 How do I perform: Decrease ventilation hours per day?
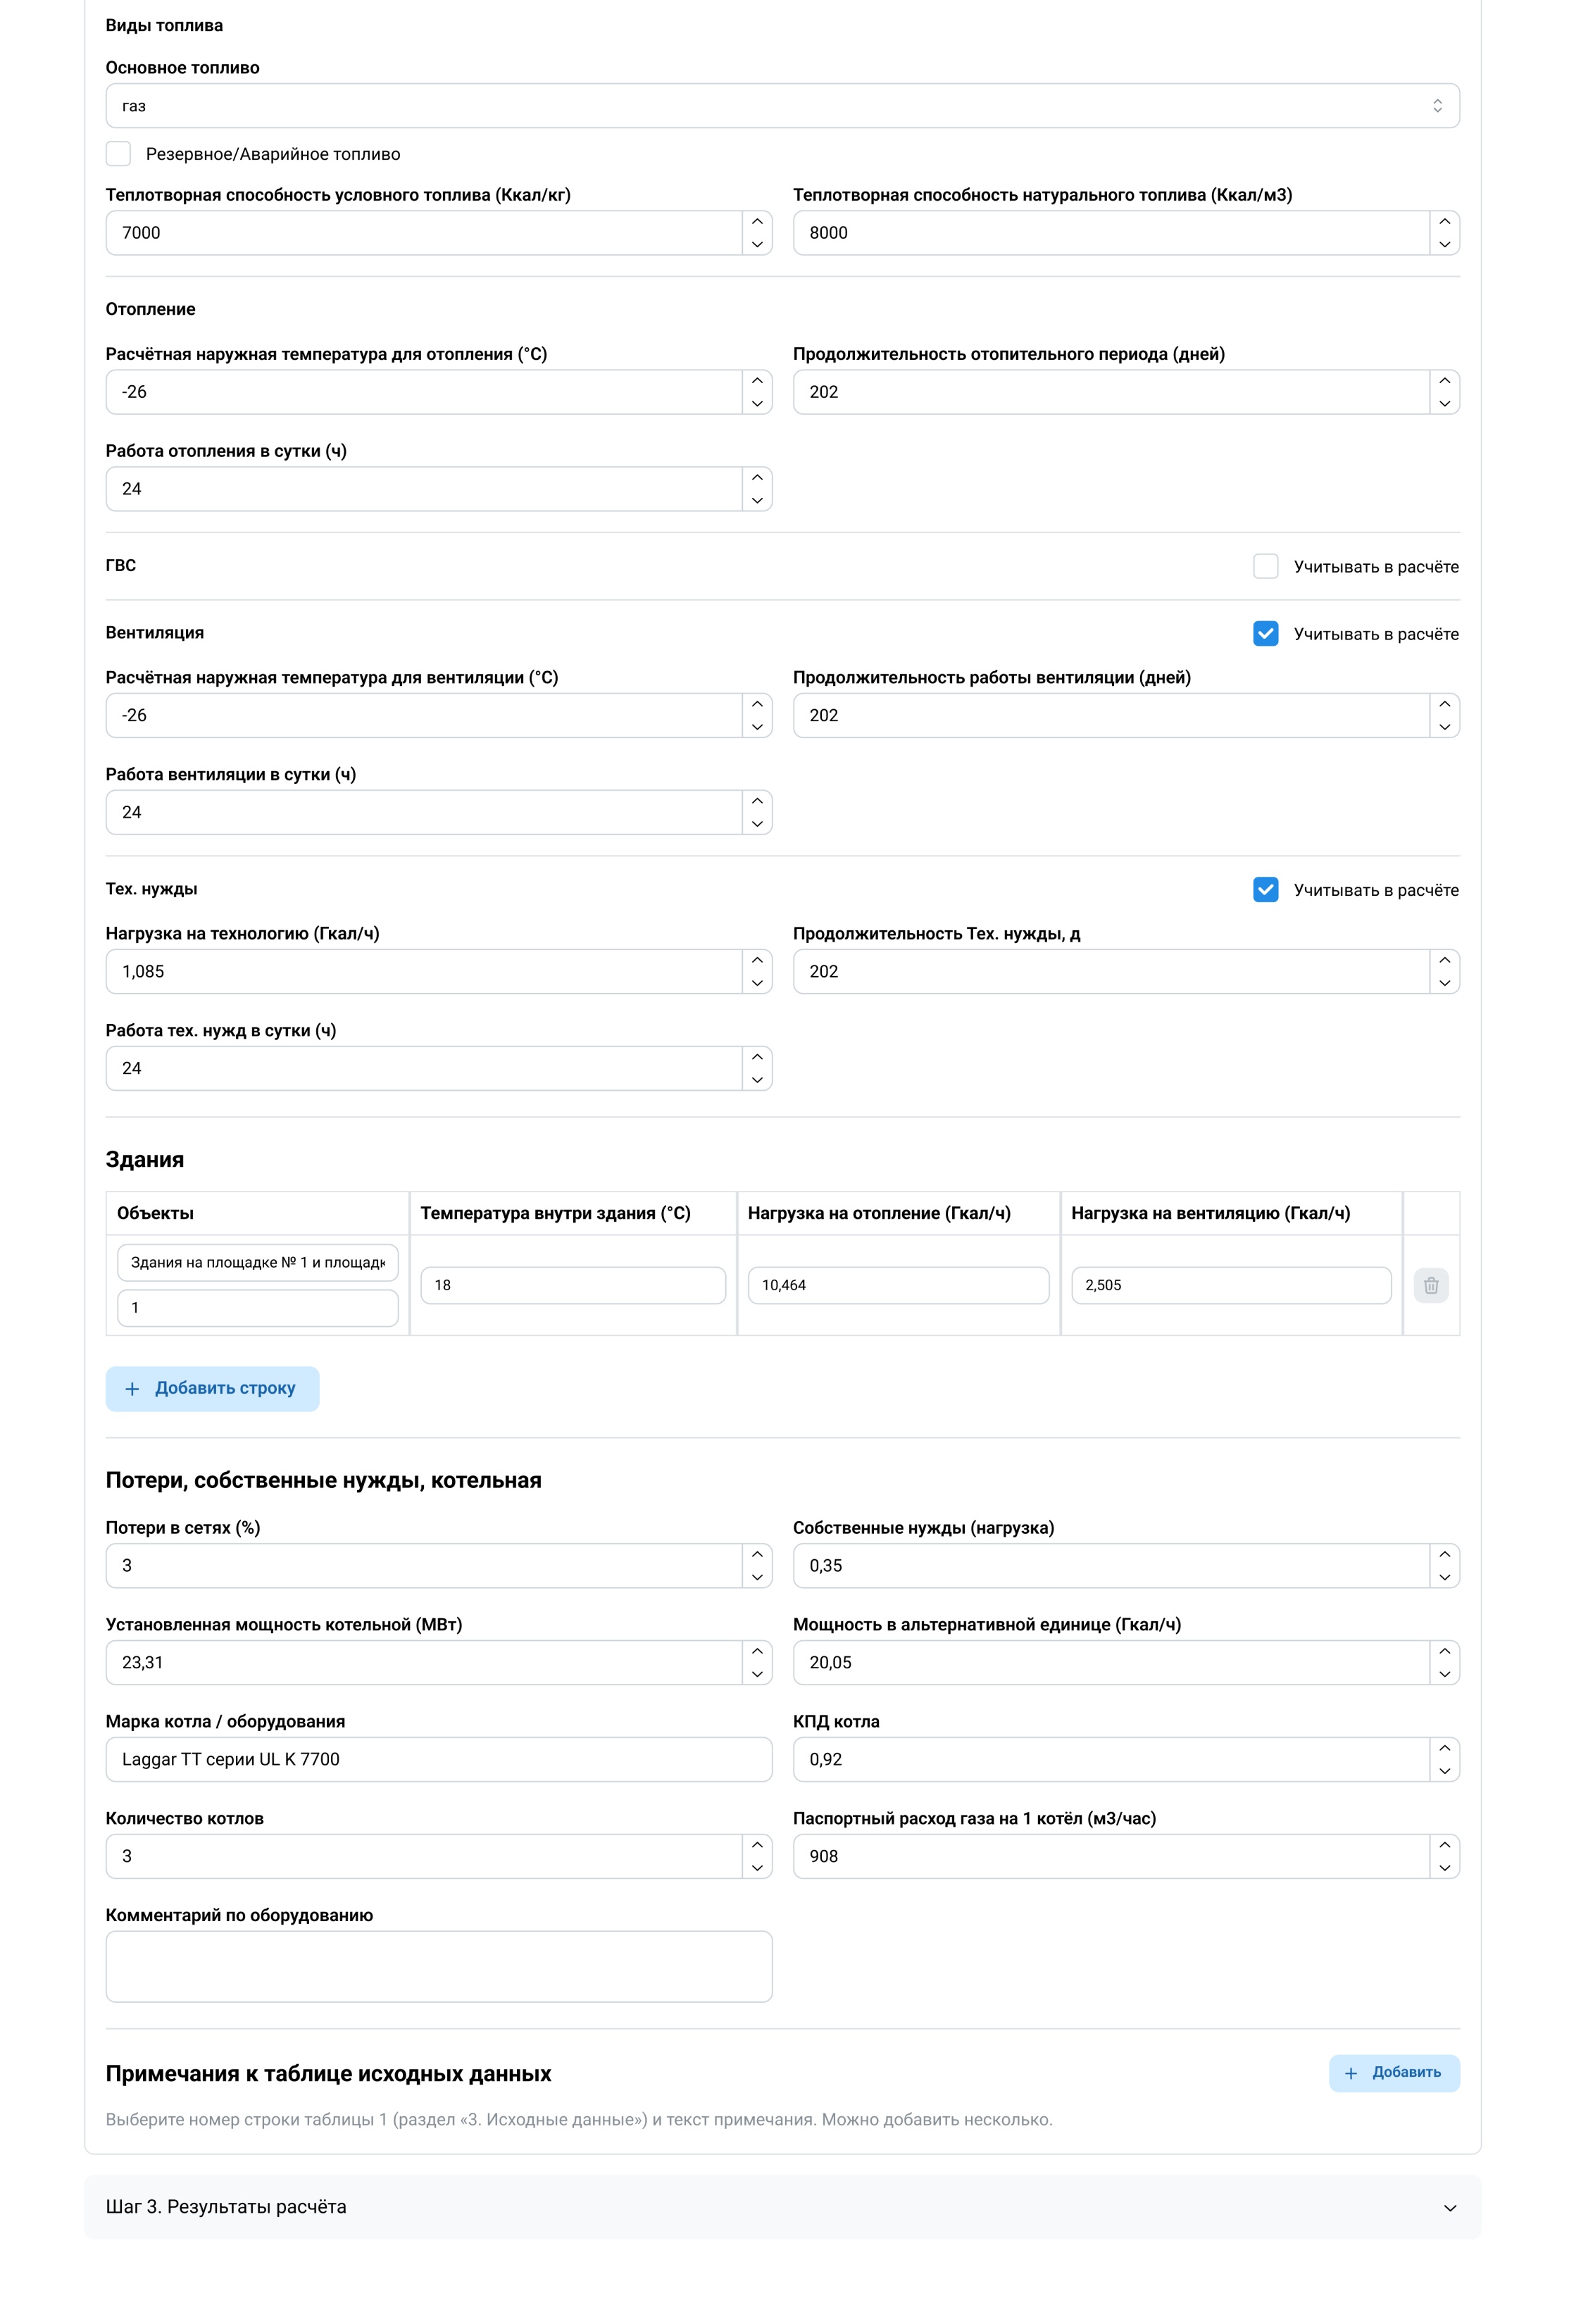pyautogui.click(x=757, y=824)
